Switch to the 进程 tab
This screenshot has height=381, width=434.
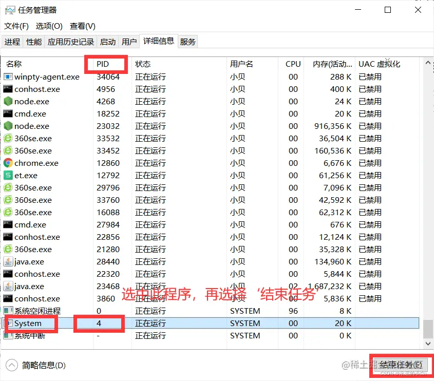[12, 42]
